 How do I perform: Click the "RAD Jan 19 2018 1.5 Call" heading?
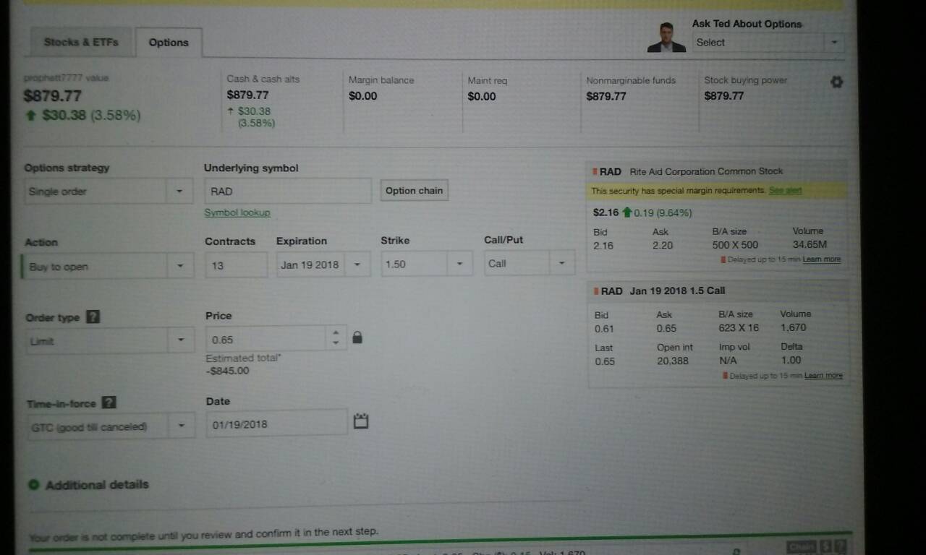pyautogui.click(x=663, y=291)
